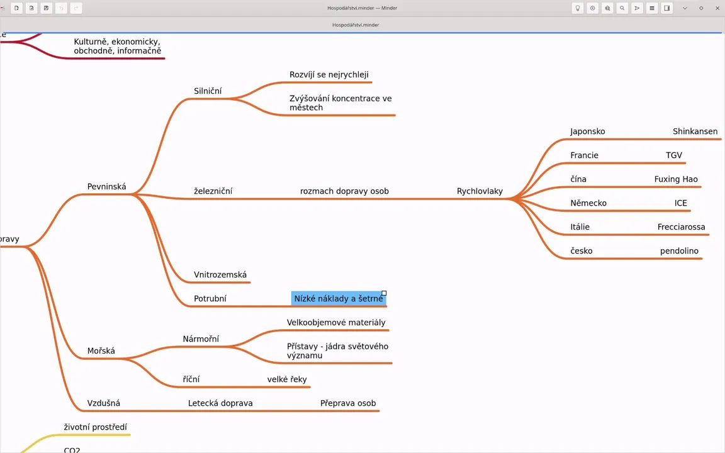Select the 'Silniční' node

[208, 91]
